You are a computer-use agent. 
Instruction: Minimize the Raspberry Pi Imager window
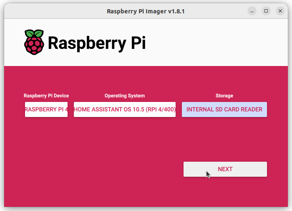[252, 11]
